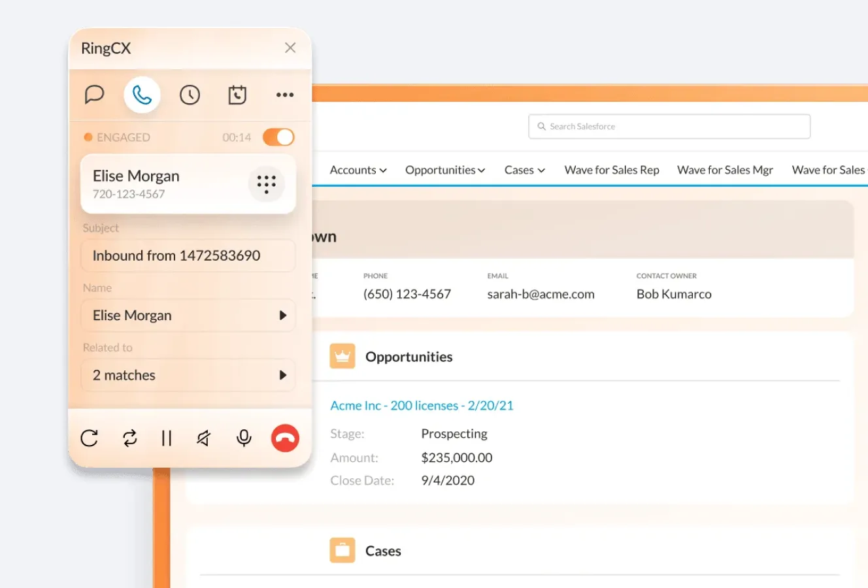Viewport: 868px width, 588px height.
Task: Switch to Wave for Sales Rep tab
Action: tap(612, 170)
